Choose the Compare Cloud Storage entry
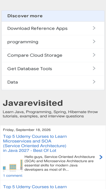Image resolution: width=106 pixels, height=189 pixels. 53,55
